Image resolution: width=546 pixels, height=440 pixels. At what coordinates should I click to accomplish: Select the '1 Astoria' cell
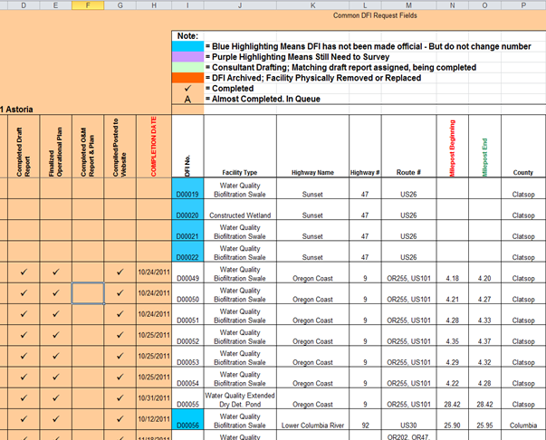pos(16,110)
